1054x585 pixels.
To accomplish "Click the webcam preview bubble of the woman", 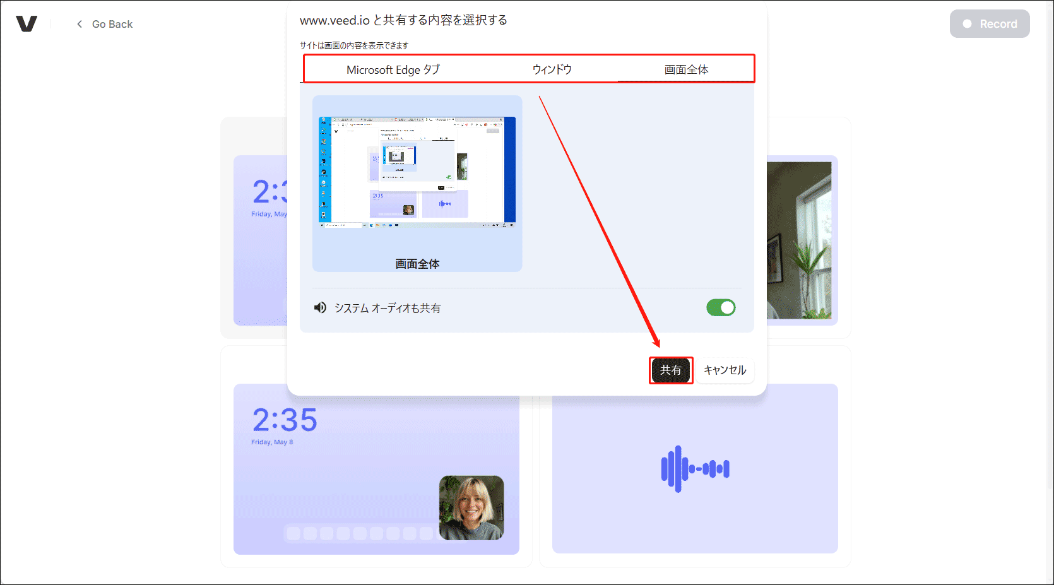I will click(471, 509).
